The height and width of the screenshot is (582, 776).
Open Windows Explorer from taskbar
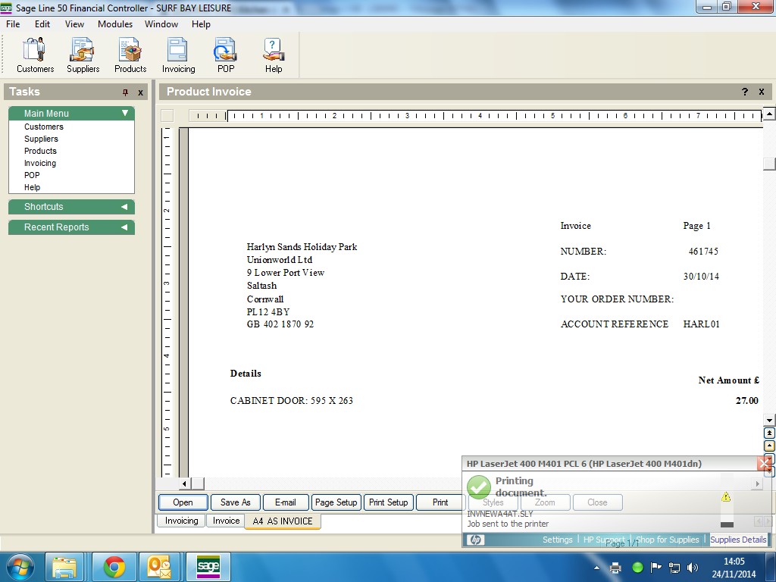tap(64, 567)
